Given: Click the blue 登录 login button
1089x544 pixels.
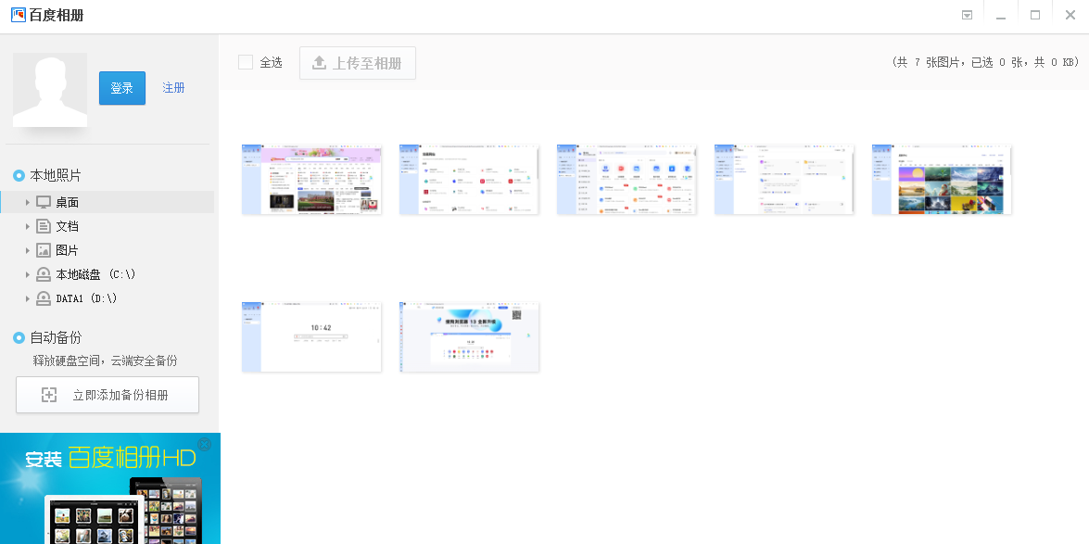Looking at the screenshot, I should point(122,88).
